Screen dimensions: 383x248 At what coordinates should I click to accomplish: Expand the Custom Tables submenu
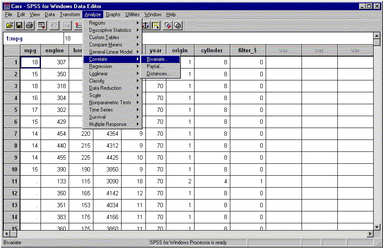click(x=112, y=37)
